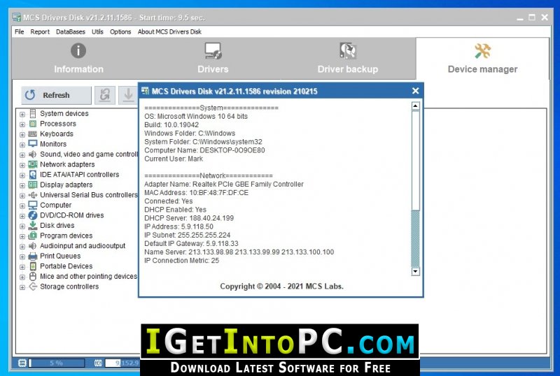
Task: Select the DVD/CD-ROM drives disc icon
Action: coord(32,215)
